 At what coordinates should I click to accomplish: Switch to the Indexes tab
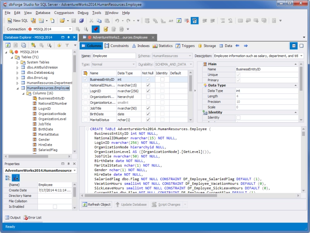(141, 46)
